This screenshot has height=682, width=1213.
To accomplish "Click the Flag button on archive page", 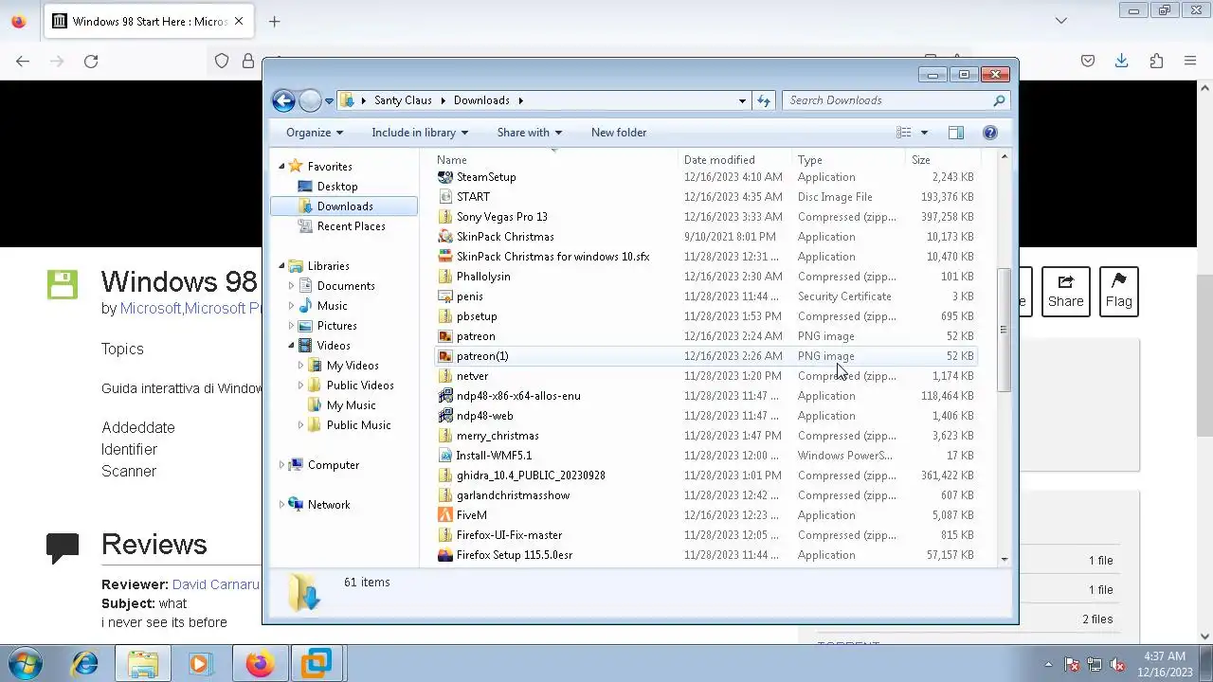I will coord(1118,292).
